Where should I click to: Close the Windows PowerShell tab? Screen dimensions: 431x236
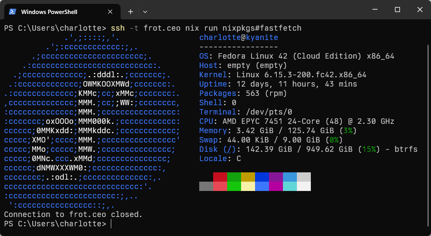coord(110,12)
